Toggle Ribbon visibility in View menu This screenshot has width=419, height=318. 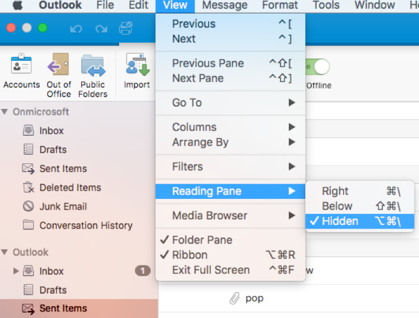[230, 255]
